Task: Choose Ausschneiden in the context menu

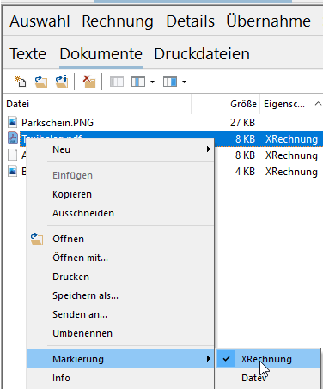Action: pos(120,213)
